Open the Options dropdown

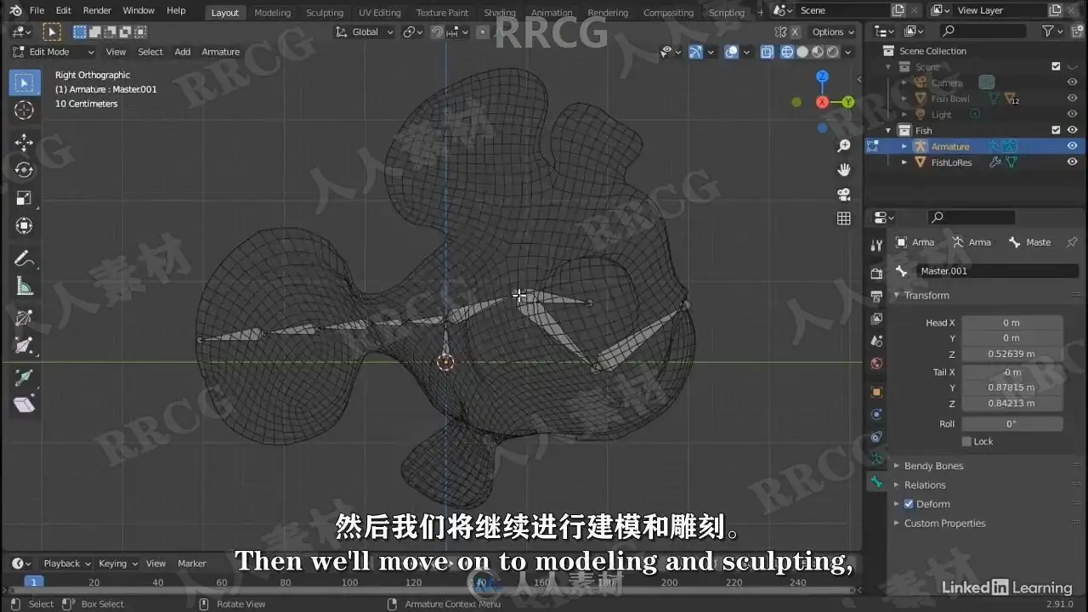832,32
